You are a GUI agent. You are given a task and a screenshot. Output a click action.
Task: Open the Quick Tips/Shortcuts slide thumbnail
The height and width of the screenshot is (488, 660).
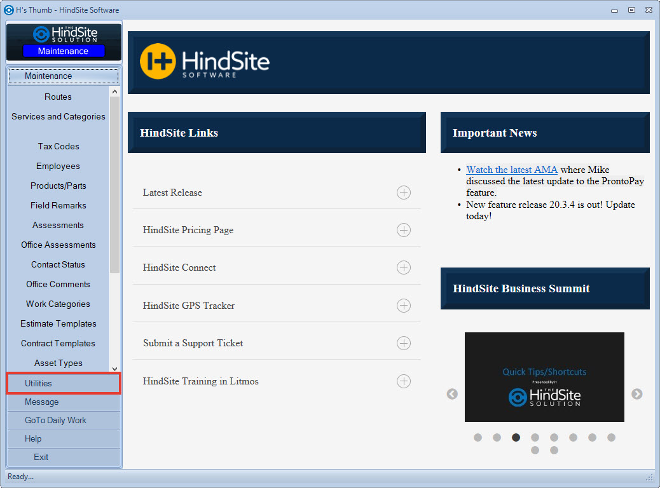[544, 377]
